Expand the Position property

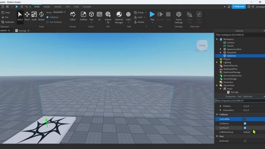(220, 106)
